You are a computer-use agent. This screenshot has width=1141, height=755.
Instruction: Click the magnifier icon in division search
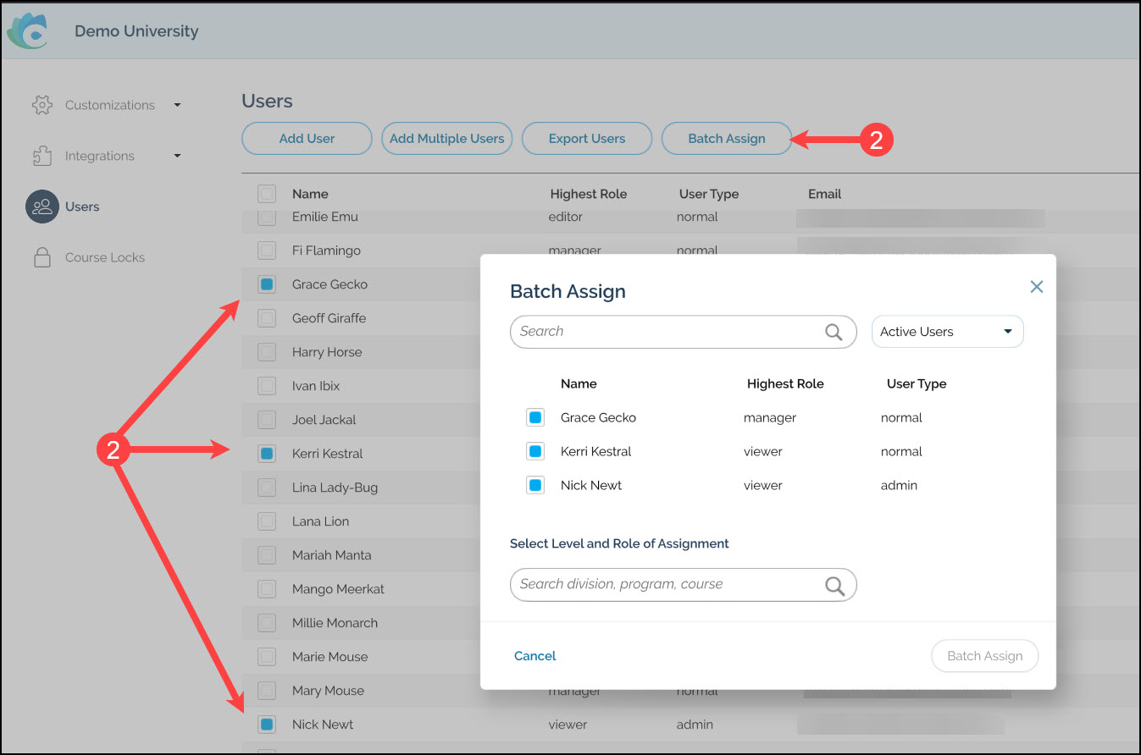pos(834,585)
